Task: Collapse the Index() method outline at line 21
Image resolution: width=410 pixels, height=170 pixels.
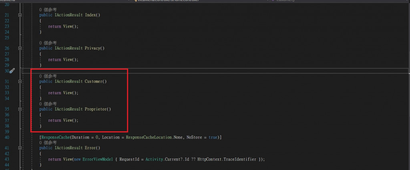Action: pos(20,15)
